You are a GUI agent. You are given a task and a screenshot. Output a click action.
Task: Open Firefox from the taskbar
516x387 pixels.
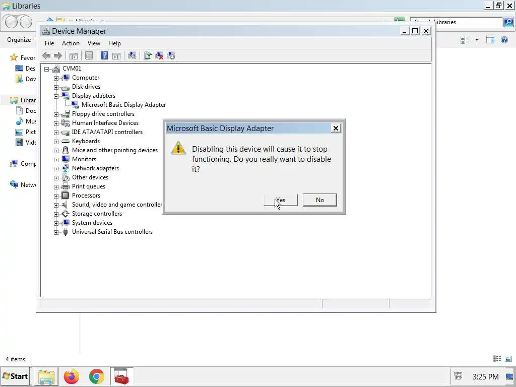coord(72,376)
